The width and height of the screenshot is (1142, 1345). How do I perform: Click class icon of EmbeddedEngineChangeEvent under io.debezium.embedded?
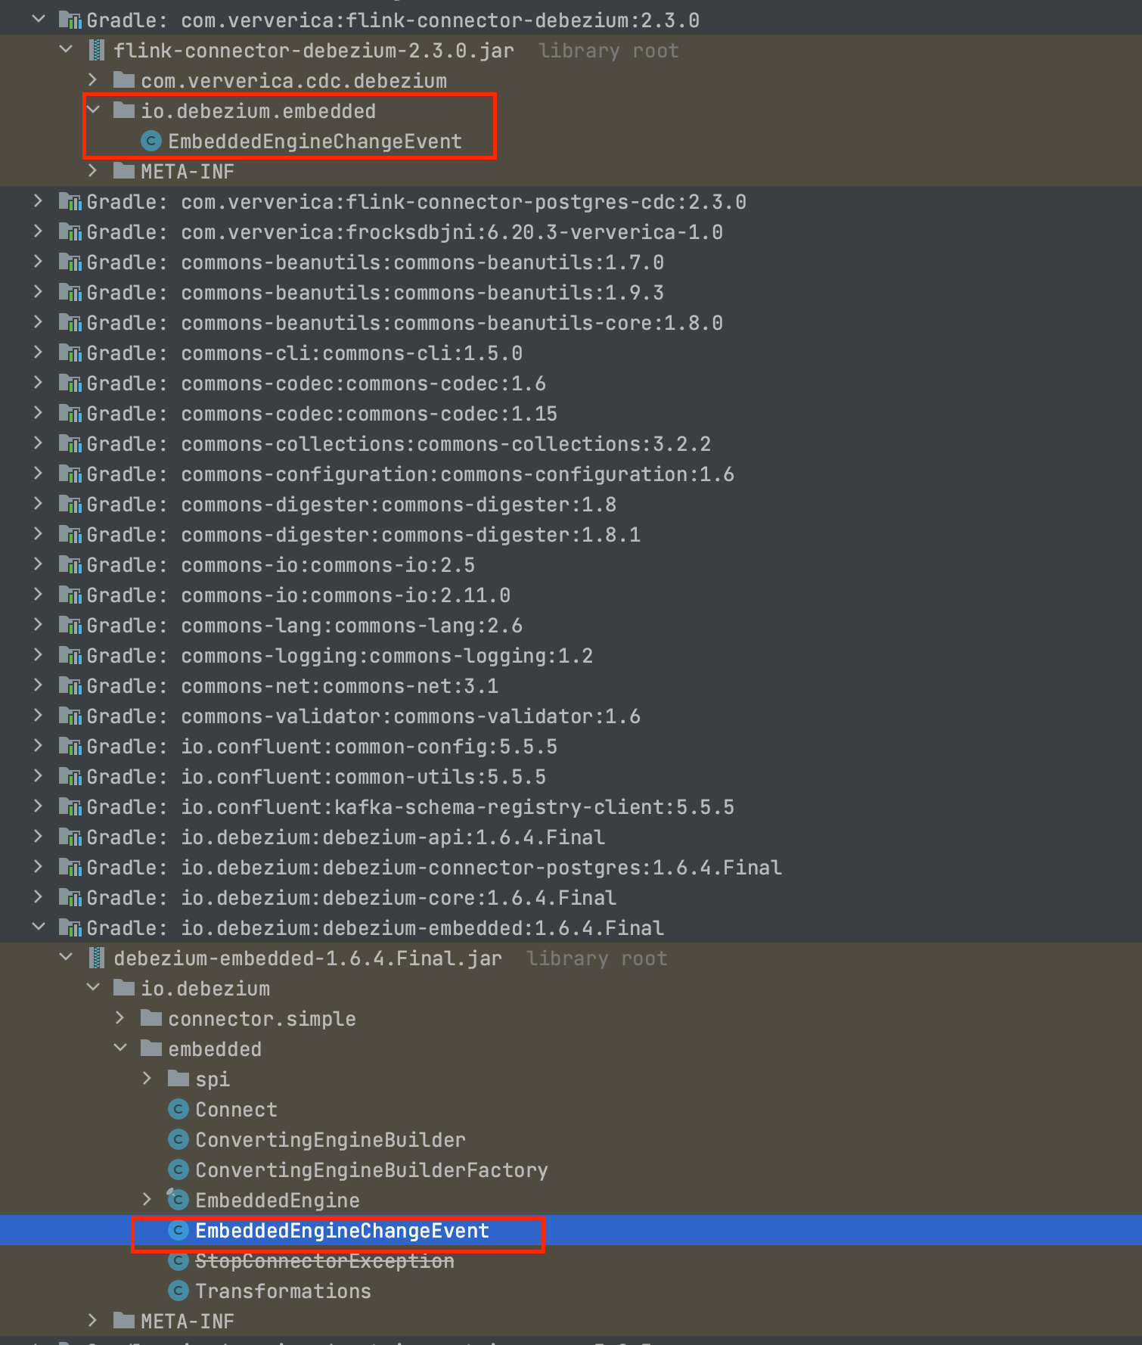pyautogui.click(x=151, y=141)
